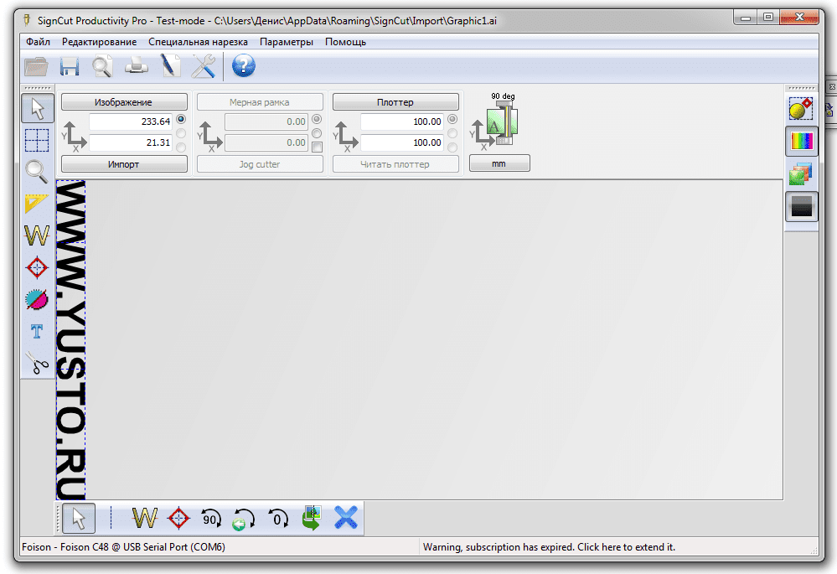The height and width of the screenshot is (574, 837).
Task: Open the Помощь menu
Action: click(x=346, y=42)
